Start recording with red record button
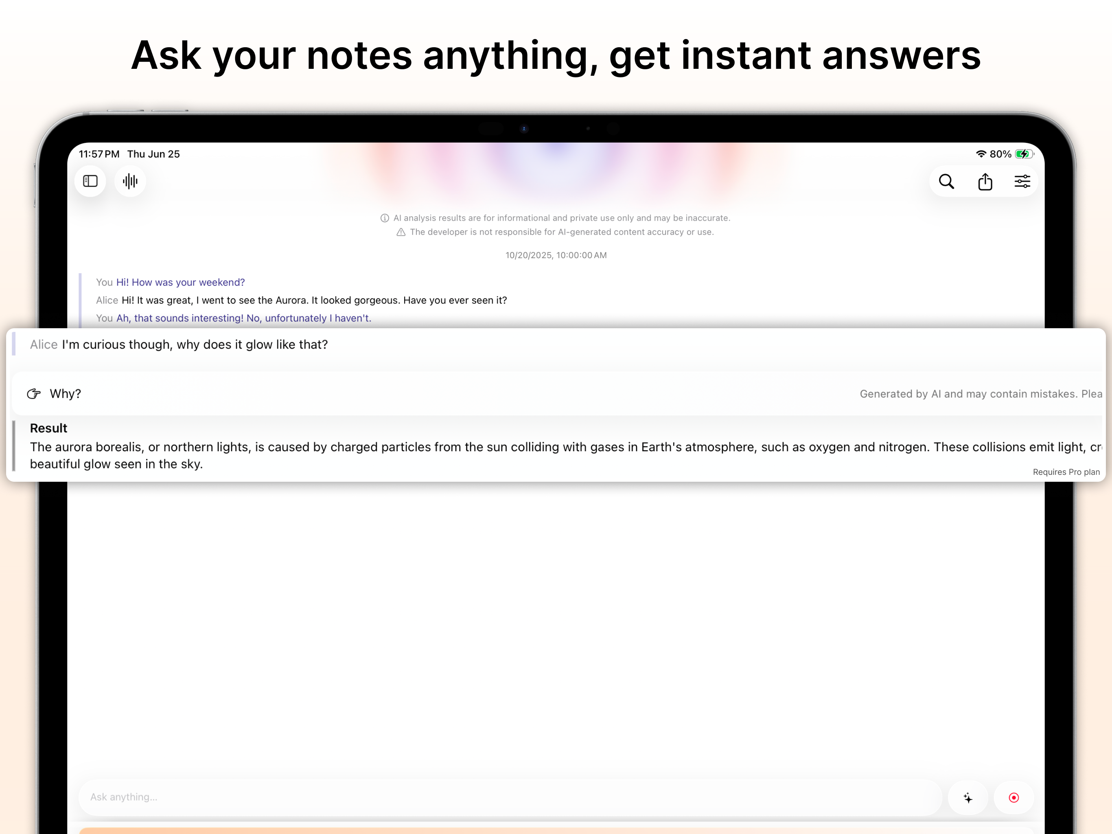The width and height of the screenshot is (1112, 834). pyautogui.click(x=1014, y=797)
